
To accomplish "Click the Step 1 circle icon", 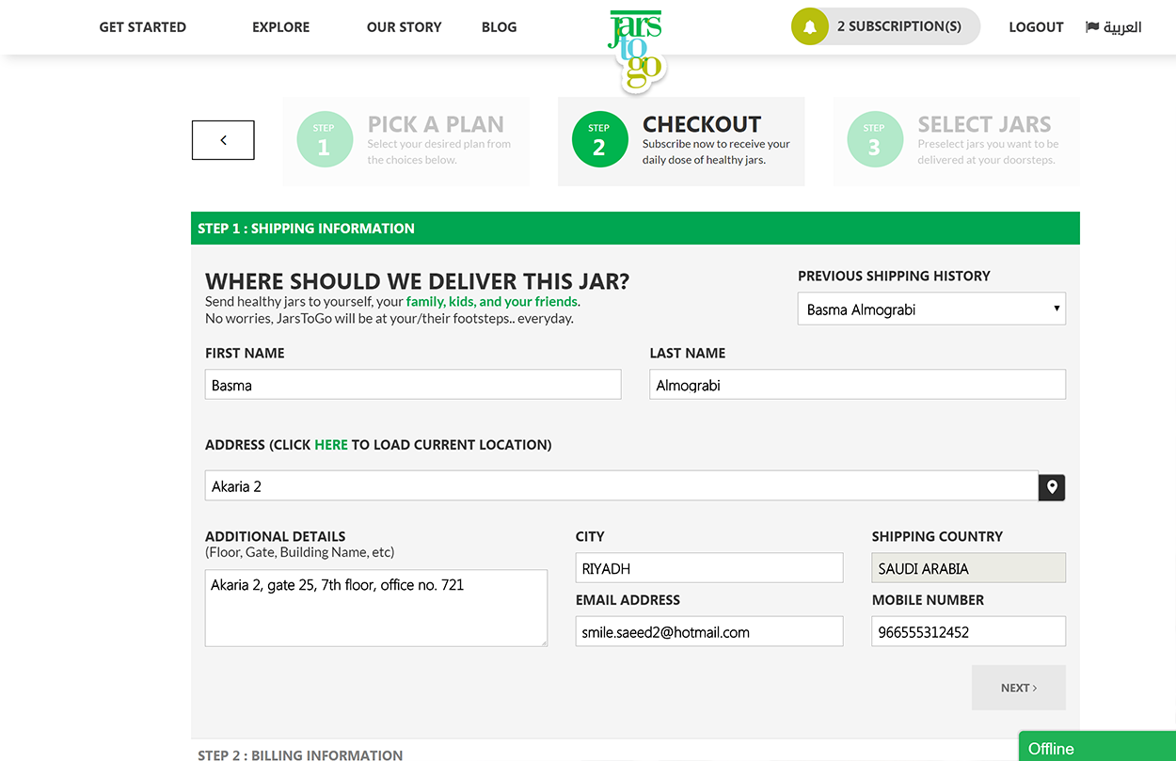I will [x=325, y=139].
